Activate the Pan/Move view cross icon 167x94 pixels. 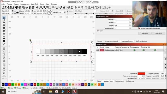[x=37, y=7]
